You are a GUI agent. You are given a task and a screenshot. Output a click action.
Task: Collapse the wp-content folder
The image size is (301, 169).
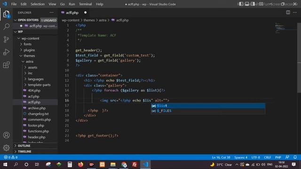coord(19,38)
